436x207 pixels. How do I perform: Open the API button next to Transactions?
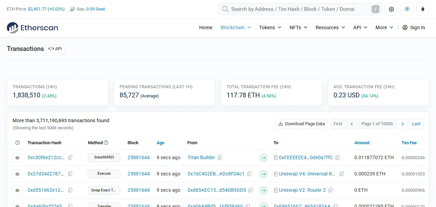point(55,49)
